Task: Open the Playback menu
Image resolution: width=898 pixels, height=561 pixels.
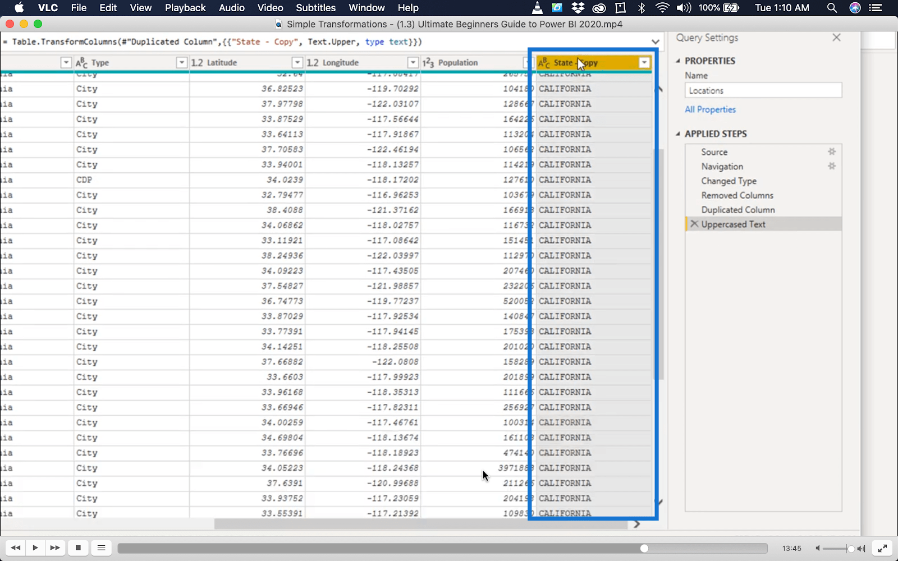Action: click(x=185, y=8)
